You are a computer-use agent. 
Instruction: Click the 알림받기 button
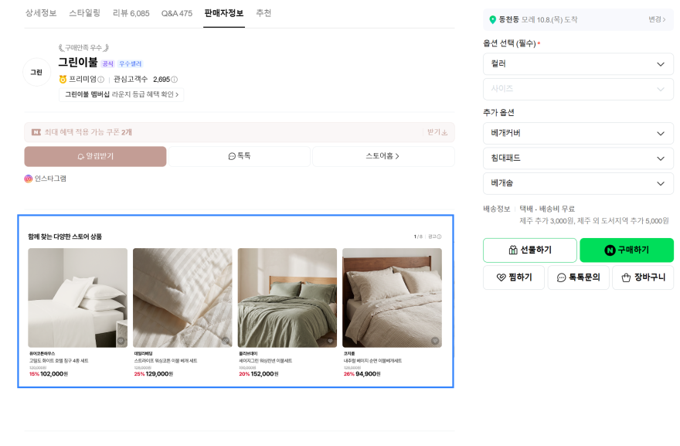pos(95,156)
